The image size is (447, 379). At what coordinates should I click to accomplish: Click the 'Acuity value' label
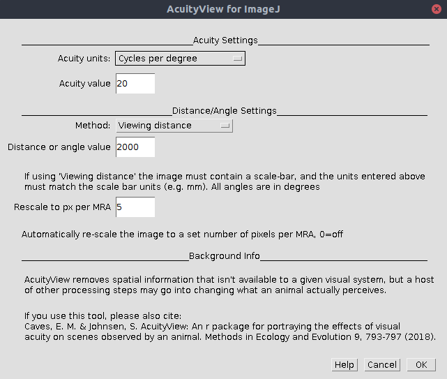pos(84,83)
